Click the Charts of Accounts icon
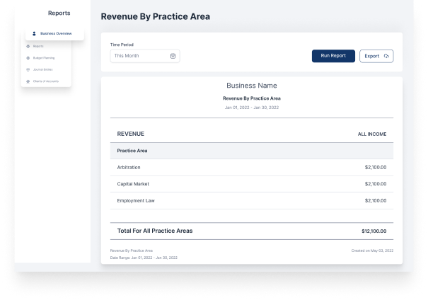 click(x=28, y=81)
